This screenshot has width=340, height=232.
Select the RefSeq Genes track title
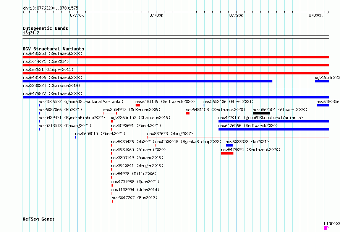click(39, 219)
